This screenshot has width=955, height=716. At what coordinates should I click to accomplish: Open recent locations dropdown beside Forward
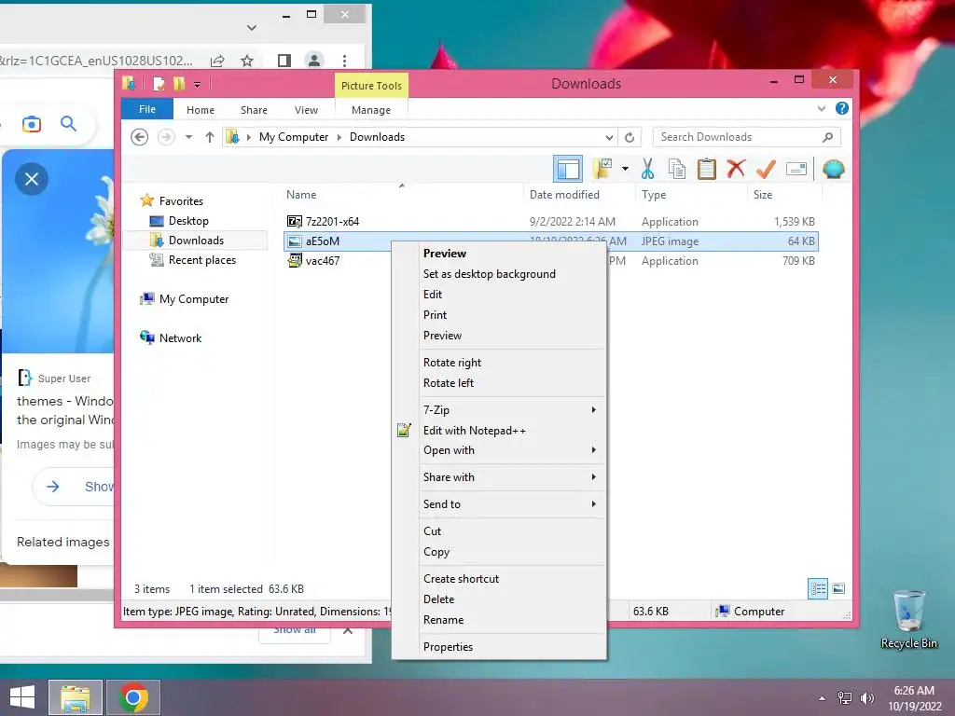point(188,137)
